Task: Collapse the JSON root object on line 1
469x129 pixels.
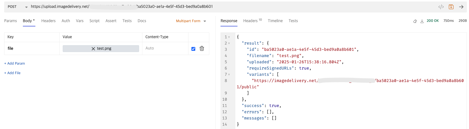Action: pos(229,37)
